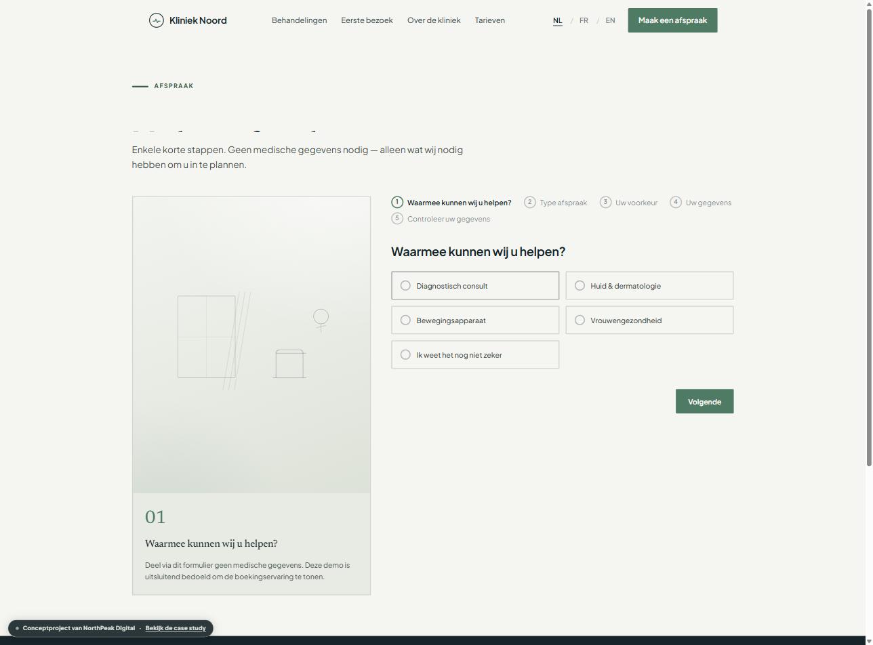Click the clinic room illustration image

(x=251, y=345)
